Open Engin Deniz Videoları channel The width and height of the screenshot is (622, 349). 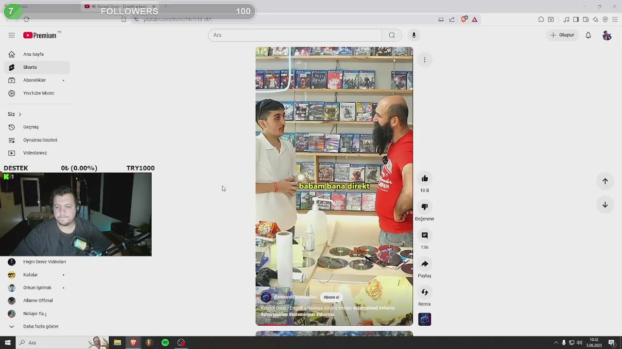(x=37, y=262)
